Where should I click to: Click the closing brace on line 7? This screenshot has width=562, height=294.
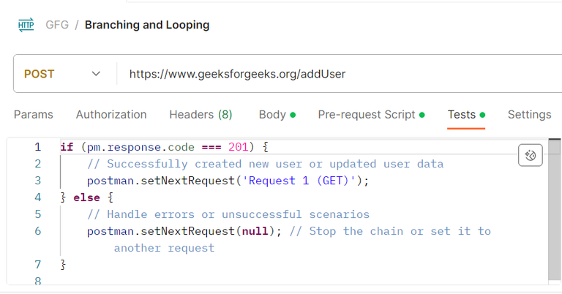(64, 265)
